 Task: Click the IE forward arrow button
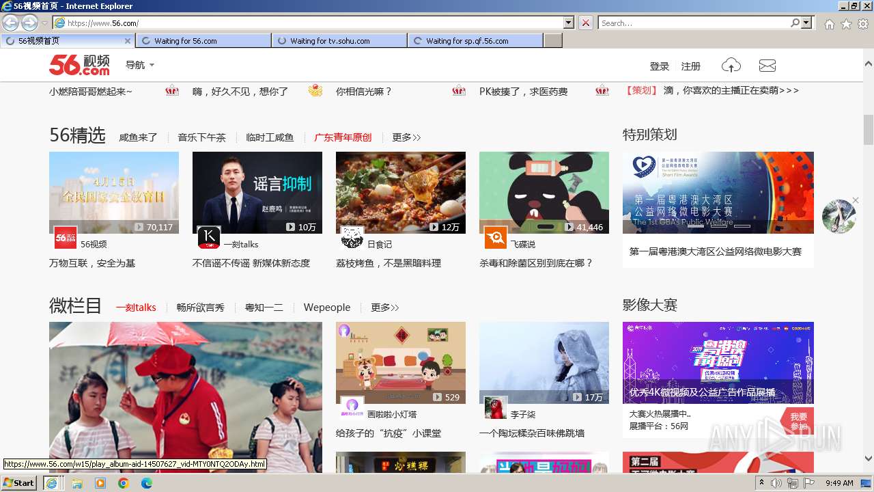tap(29, 23)
